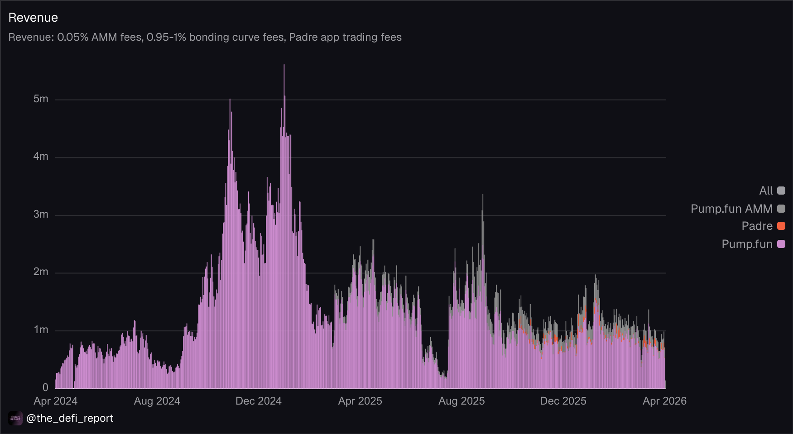Click the gray Pump.fun AMM legend swatch

(x=781, y=209)
